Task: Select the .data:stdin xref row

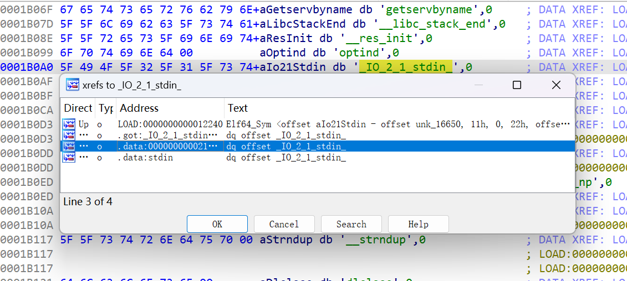Action: click(318, 158)
